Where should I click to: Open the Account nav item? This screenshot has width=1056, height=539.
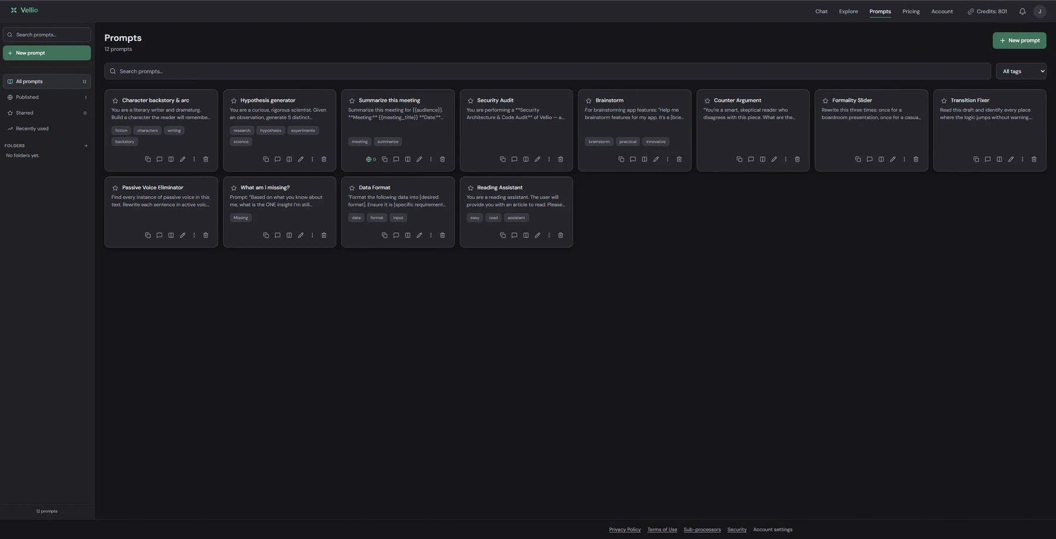tap(942, 11)
